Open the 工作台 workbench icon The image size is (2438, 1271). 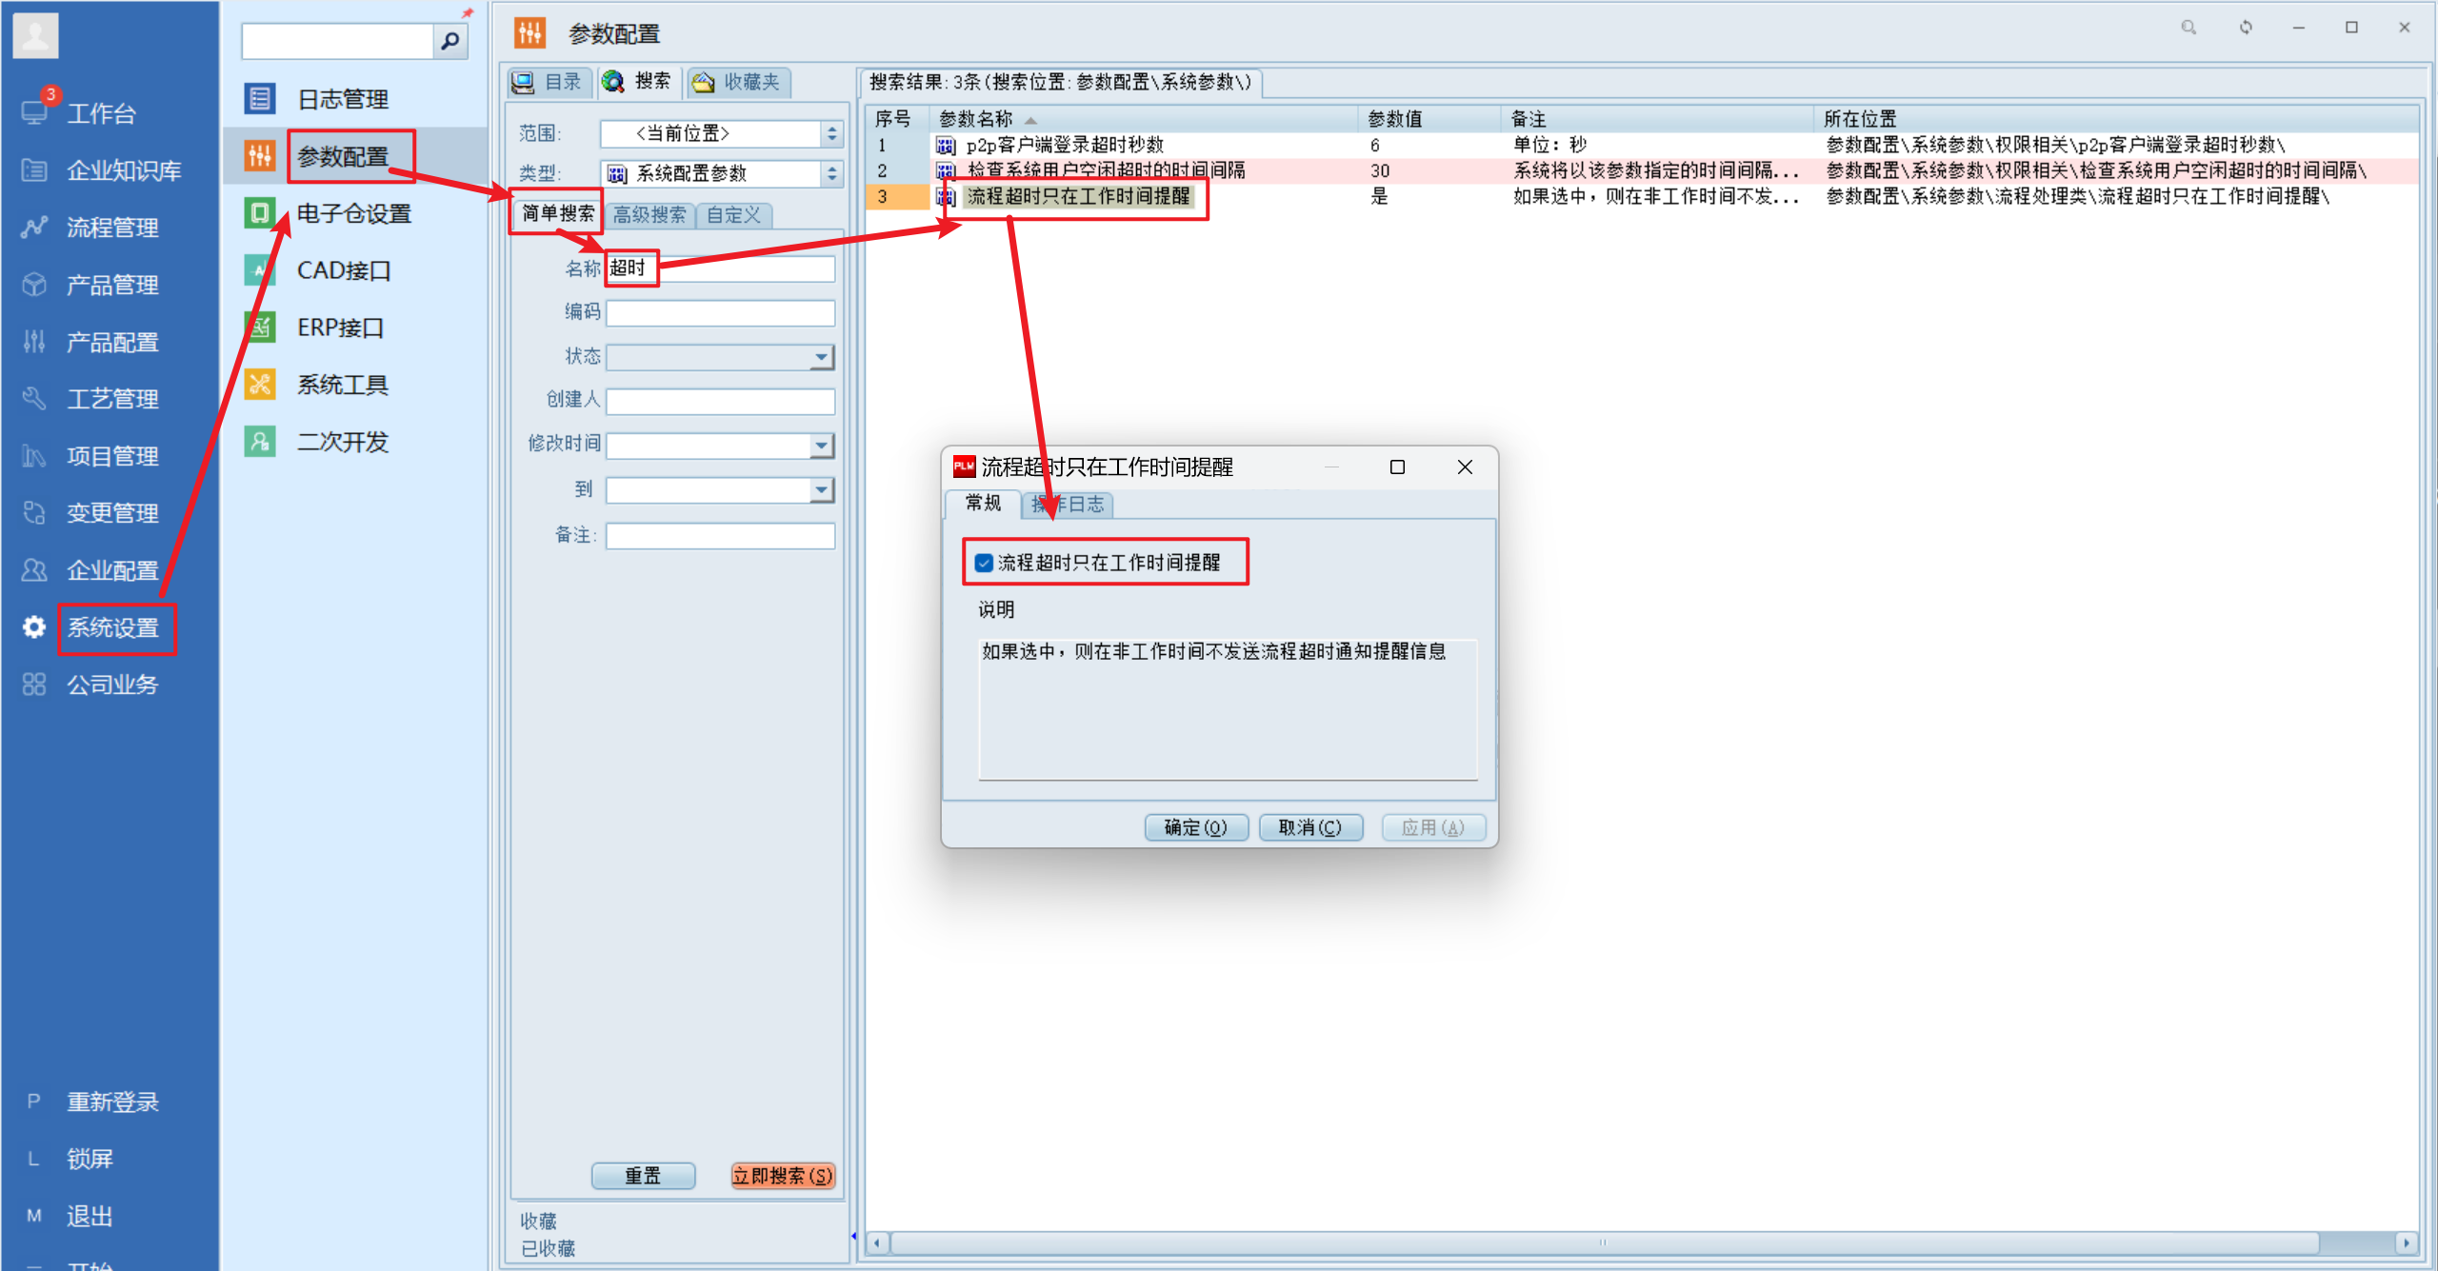click(x=34, y=113)
